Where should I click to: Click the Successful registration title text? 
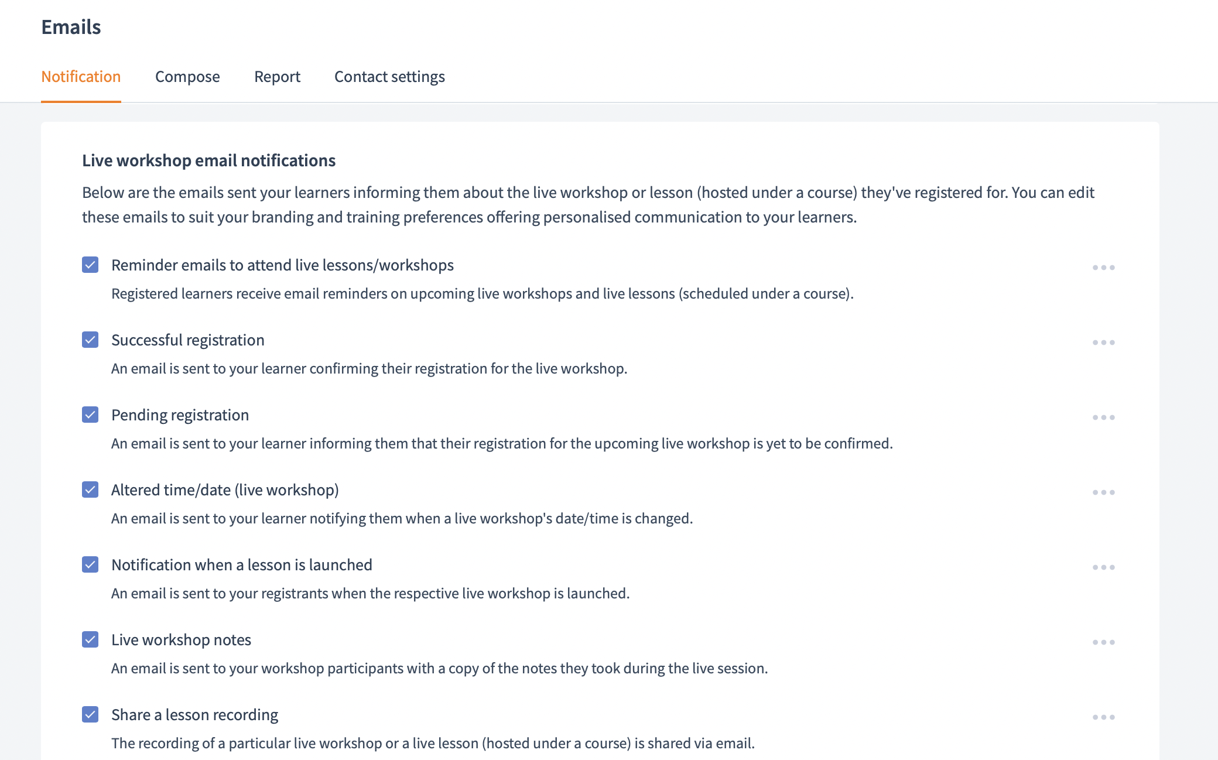tap(188, 340)
